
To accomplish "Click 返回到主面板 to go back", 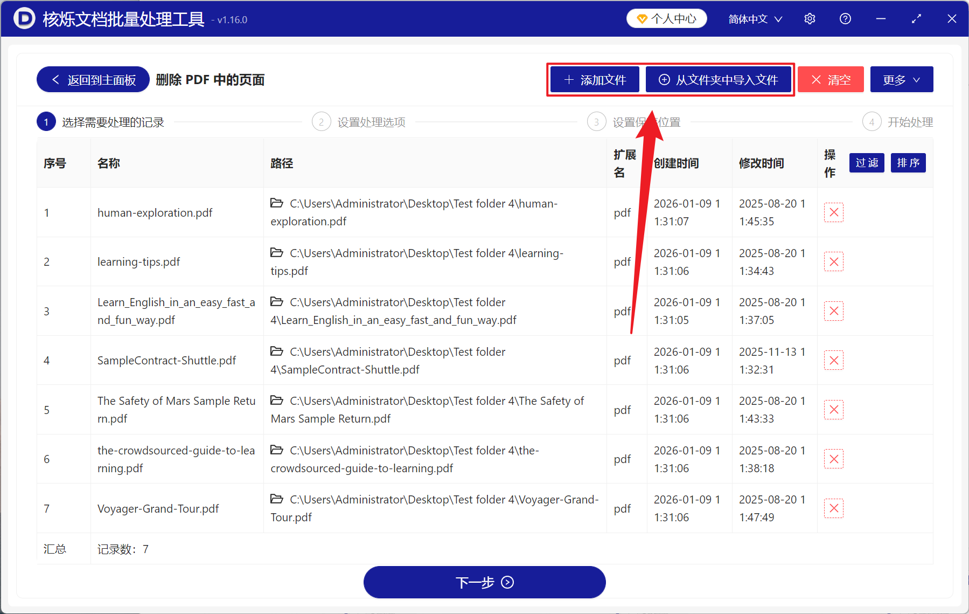I will (92, 79).
